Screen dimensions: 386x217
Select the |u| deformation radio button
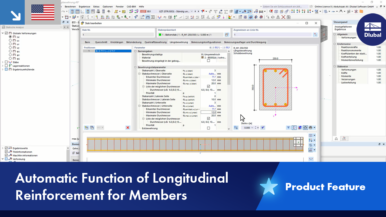tap(10, 37)
